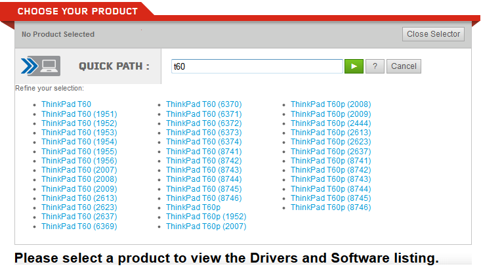Pick ThinkPad T60p (2009)
The image size is (481, 279).
[x=331, y=114]
